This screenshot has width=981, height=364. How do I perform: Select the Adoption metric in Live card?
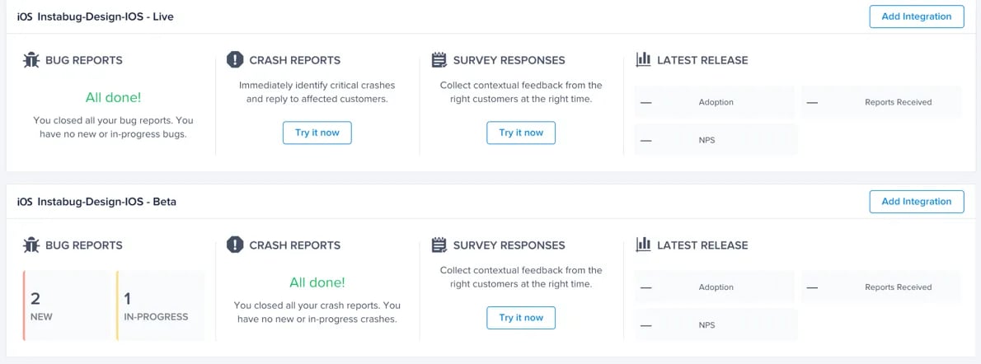tap(715, 102)
